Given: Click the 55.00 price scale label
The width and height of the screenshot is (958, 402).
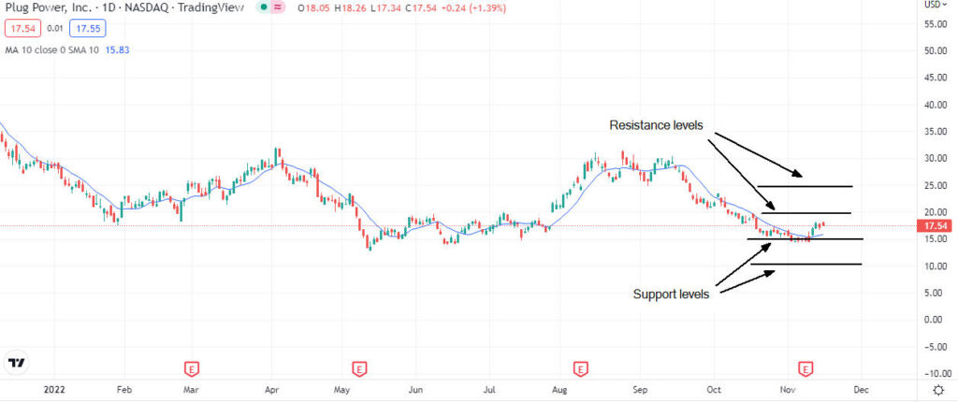Looking at the screenshot, I should click(x=936, y=23).
